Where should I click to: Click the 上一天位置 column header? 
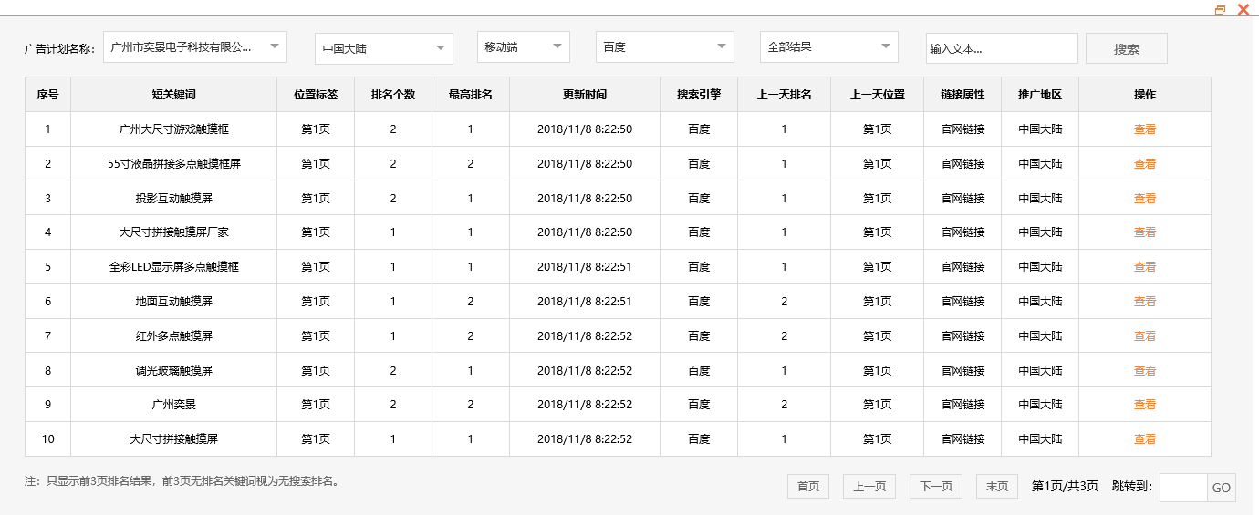click(x=878, y=95)
